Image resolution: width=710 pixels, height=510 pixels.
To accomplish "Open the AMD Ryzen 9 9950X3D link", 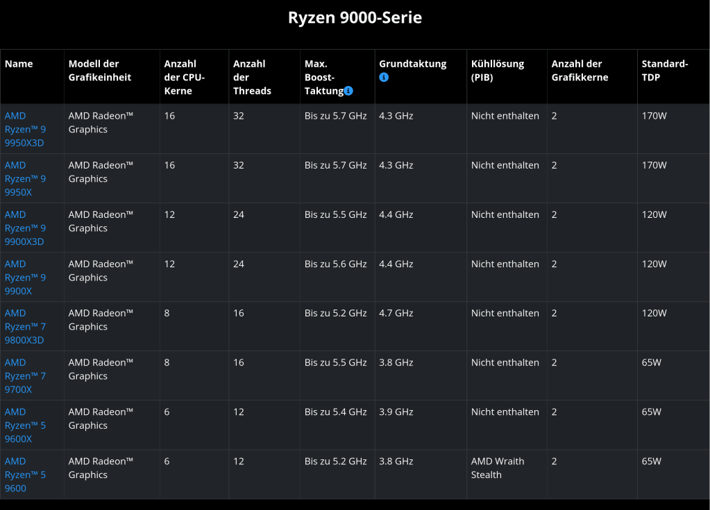I will coord(25,129).
